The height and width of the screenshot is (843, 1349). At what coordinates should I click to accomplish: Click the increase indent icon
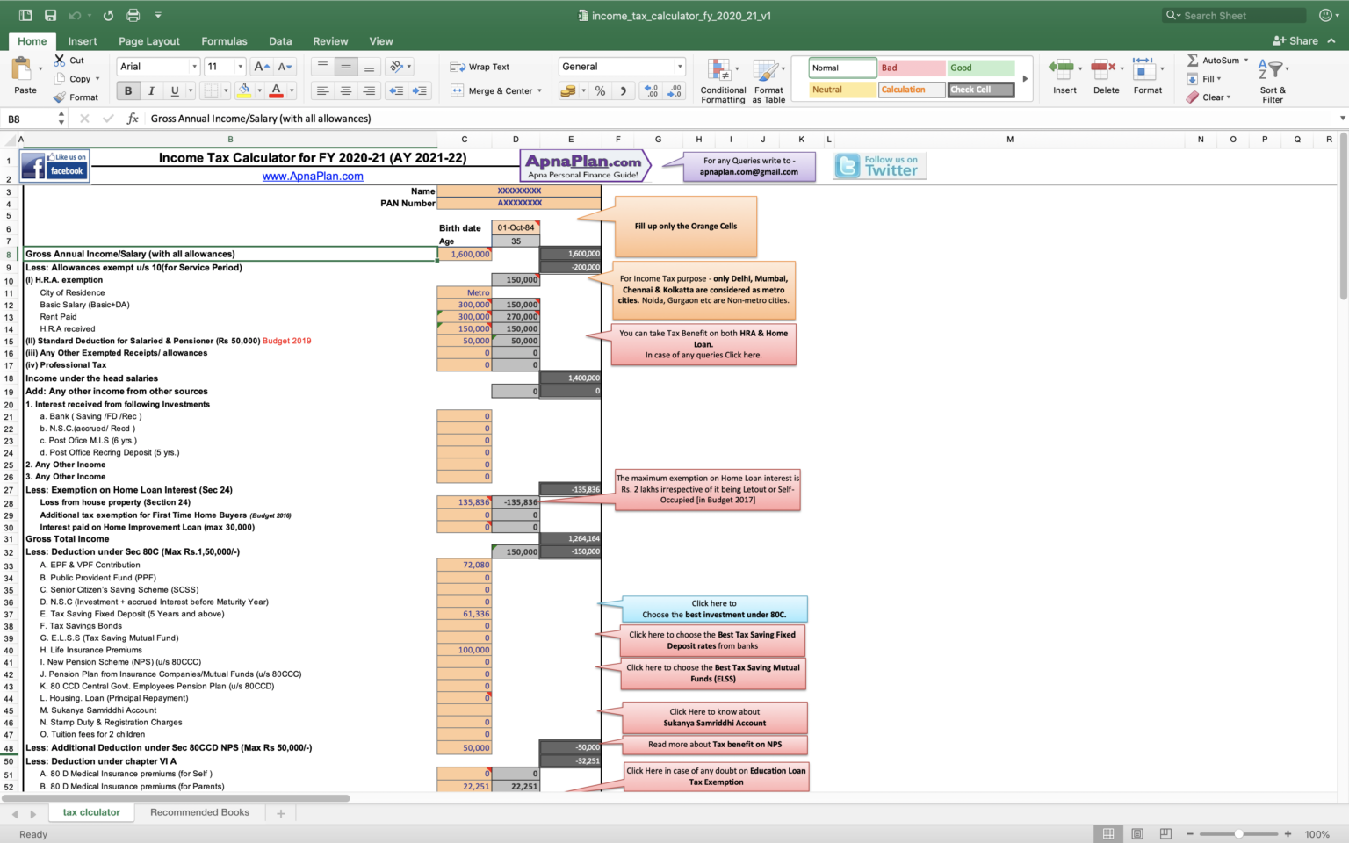point(420,90)
